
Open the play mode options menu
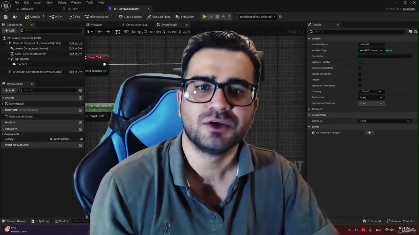coord(229,17)
